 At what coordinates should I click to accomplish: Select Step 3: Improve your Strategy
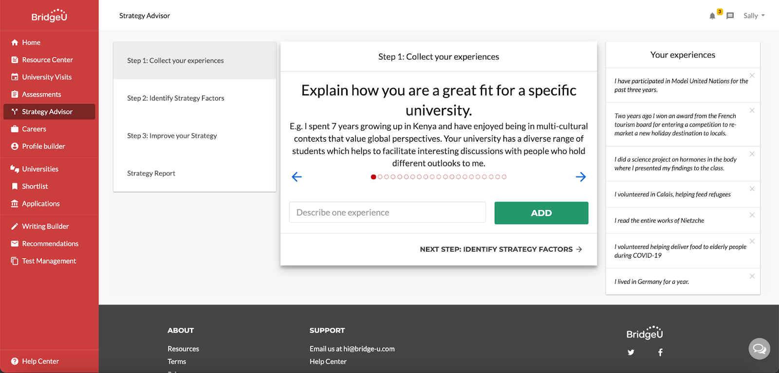(195, 135)
